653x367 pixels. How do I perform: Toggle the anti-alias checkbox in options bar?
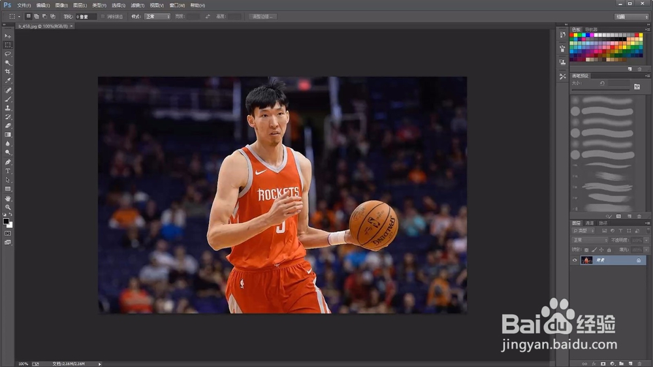click(x=103, y=17)
